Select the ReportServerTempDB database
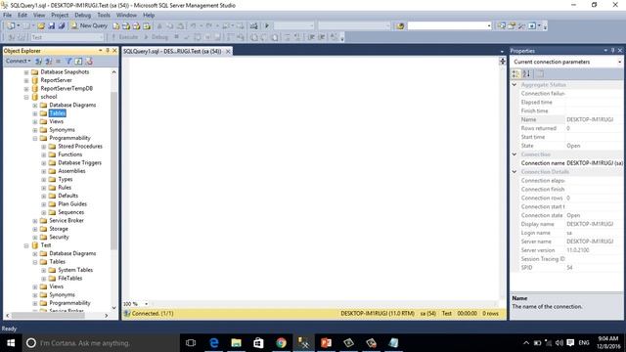This screenshot has width=626, height=352. click(67, 89)
